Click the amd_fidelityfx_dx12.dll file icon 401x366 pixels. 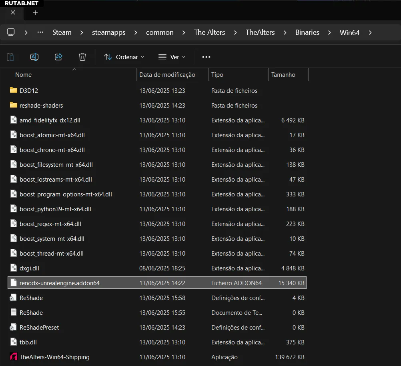pos(14,120)
